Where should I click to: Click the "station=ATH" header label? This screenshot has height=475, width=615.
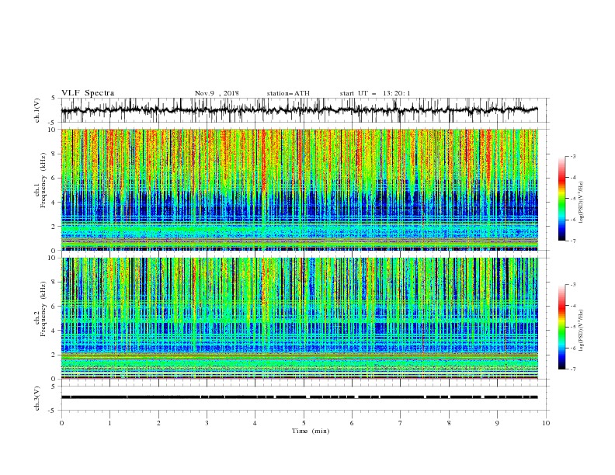point(288,93)
